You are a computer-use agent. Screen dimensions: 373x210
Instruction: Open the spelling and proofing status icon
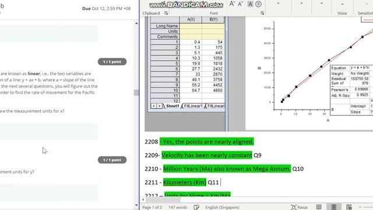coord(196,207)
